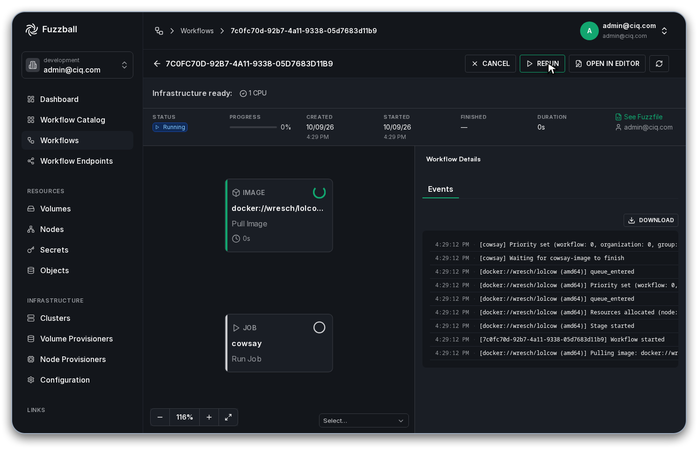Image resolution: width=698 pixels, height=449 pixels.
Task: Cancel the running workflow
Action: coord(490,64)
